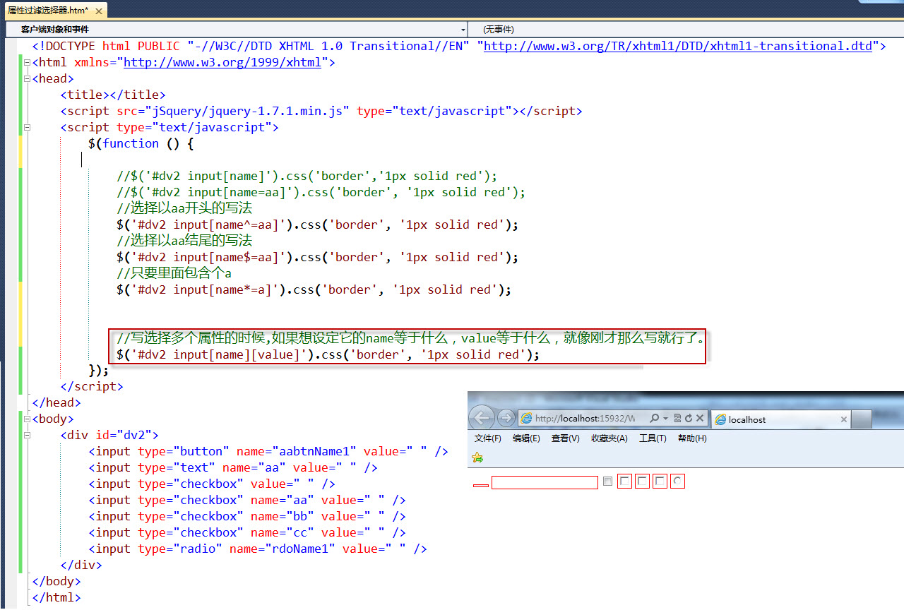Click the input[name*=a] selector line
Screen dimensions: 904x610
(x=314, y=289)
